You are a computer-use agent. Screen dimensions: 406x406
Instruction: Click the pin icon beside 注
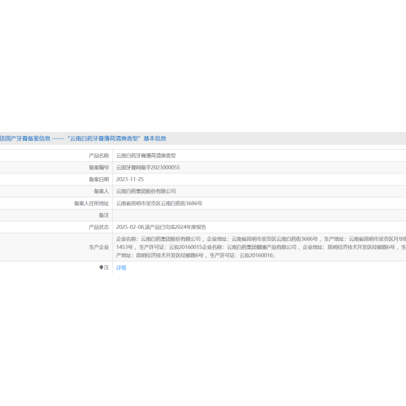click(101, 267)
